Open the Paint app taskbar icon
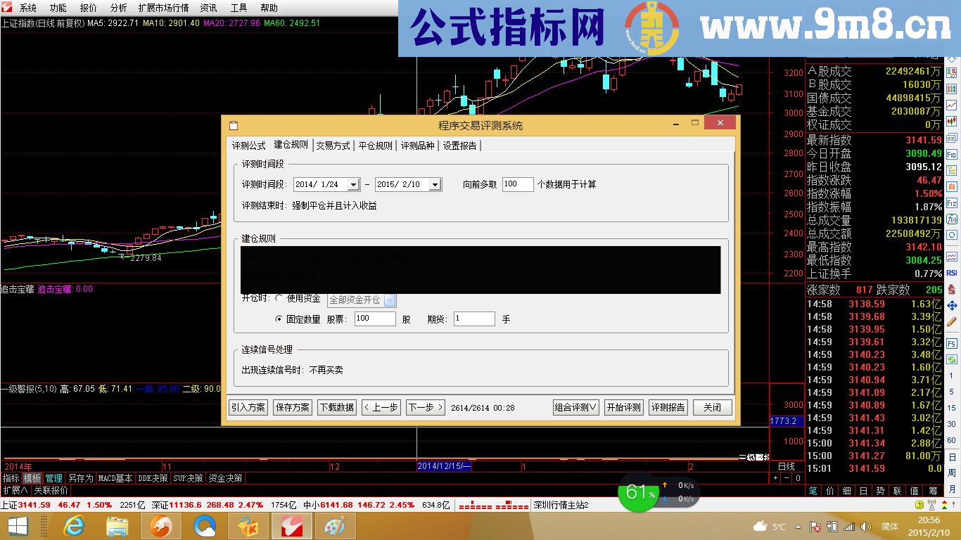961x540 pixels. point(335,526)
